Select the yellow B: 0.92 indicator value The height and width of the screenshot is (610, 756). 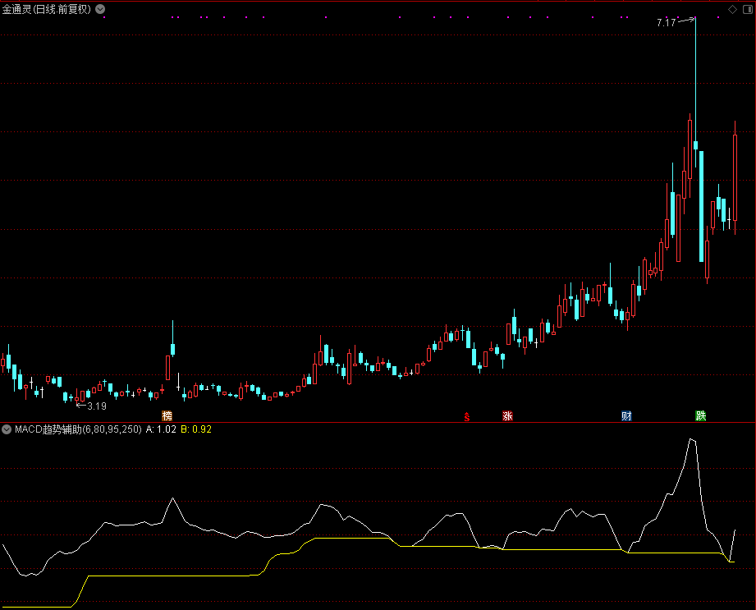pos(196,429)
